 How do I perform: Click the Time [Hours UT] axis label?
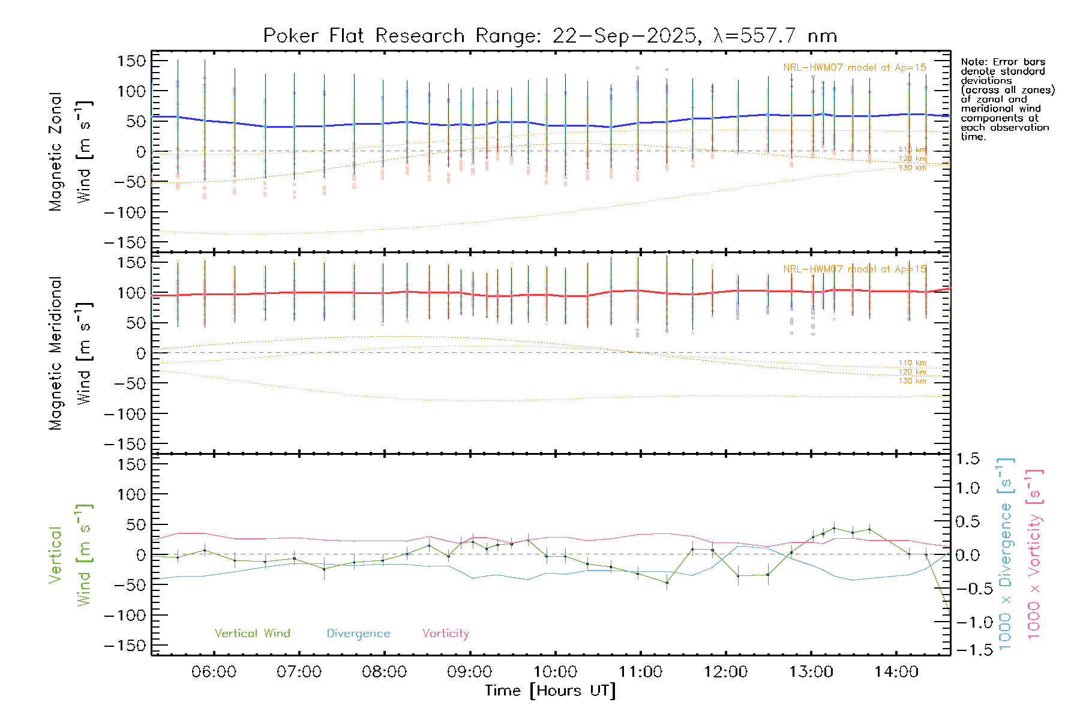tap(550, 691)
